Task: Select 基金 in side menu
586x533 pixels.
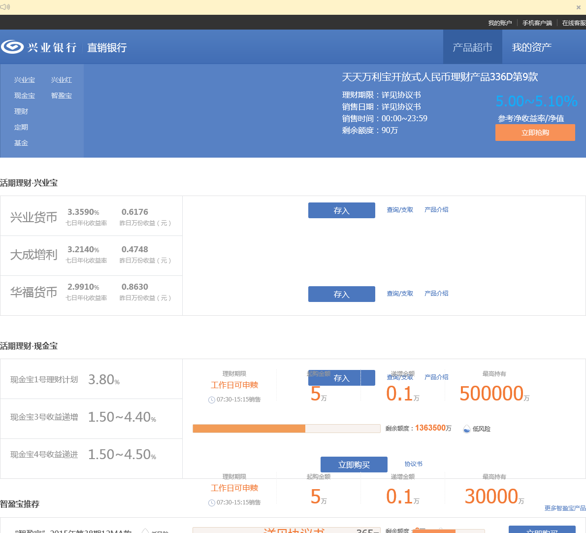Action: (x=21, y=143)
